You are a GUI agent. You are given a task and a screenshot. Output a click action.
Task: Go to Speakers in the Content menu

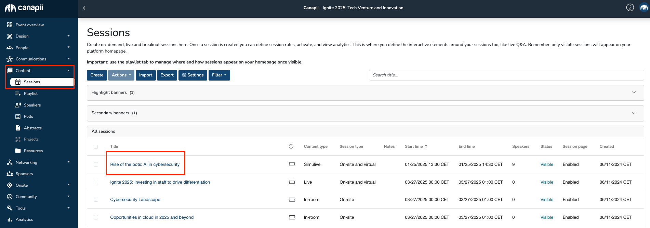point(32,105)
